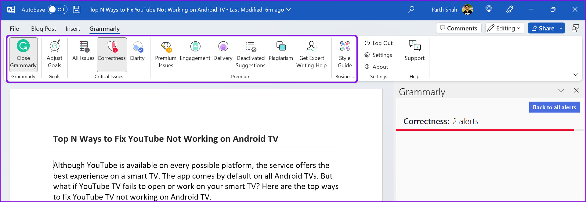Click Back to all alerts
The image size is (586, 202).
(554, 107)
